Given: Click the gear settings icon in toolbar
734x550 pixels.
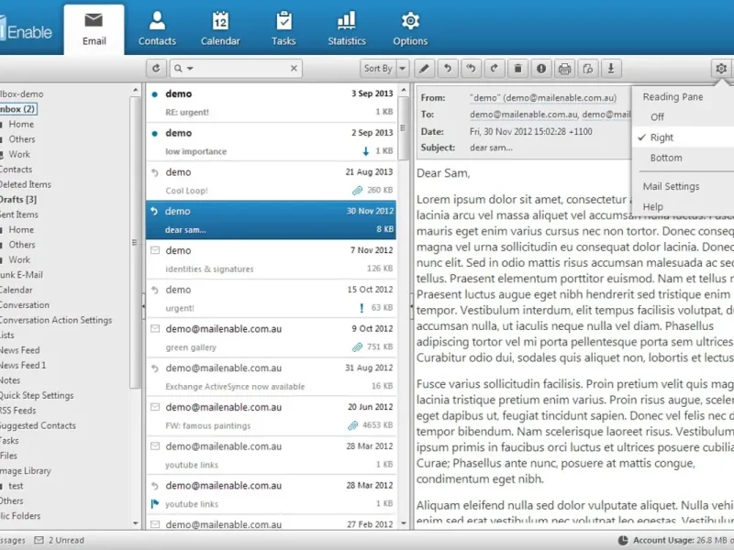Looking at the screenshot, I should click(x=721, y=69).
